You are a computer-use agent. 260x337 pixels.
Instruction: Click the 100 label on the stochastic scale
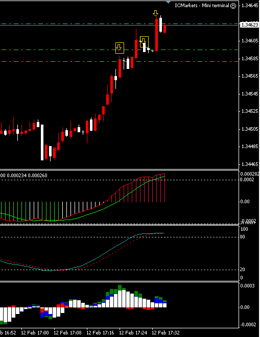pyautogui.click(x=244, y=229)
